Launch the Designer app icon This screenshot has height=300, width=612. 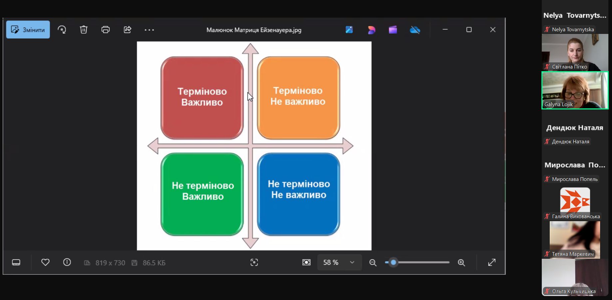(371, 30)
